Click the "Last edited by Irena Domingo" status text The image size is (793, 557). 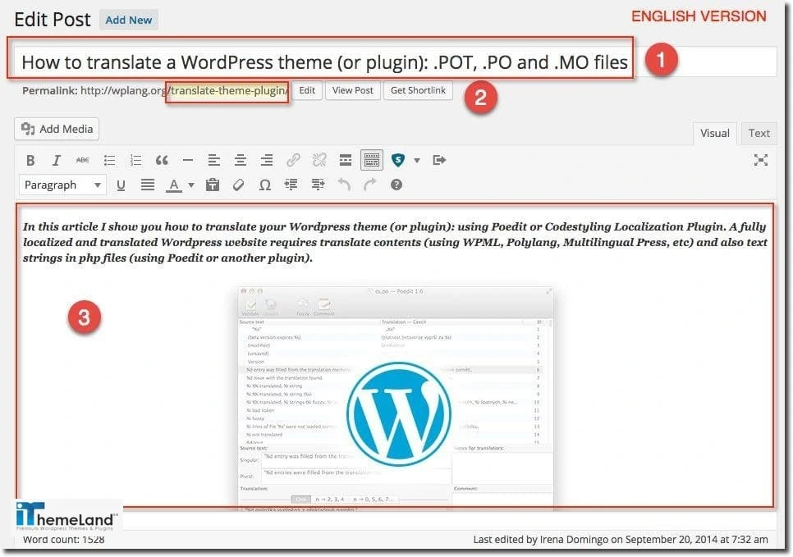[621, 540]
